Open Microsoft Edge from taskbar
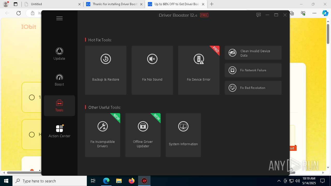This screenshot has height=186, width=331. 106,181
